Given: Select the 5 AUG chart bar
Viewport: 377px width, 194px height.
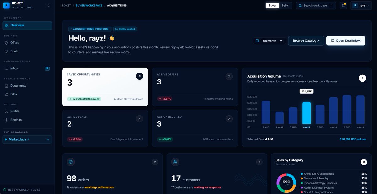Looking at the screenshot, I should [x=320, y=114].
